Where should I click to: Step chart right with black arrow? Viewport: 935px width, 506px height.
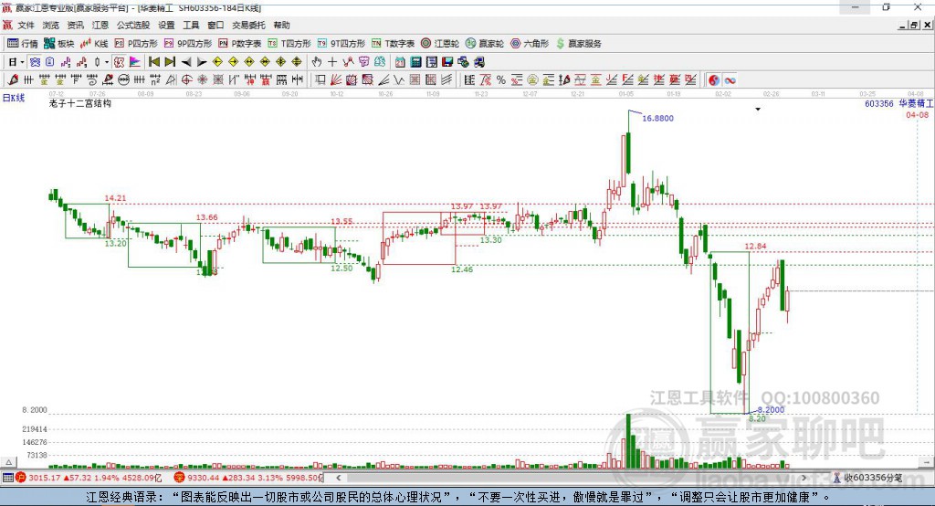point(202,61)
